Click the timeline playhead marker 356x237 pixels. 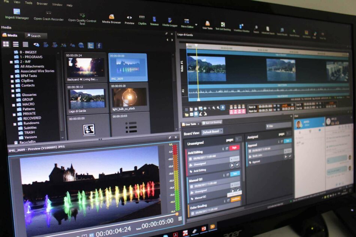coord(196,46)
